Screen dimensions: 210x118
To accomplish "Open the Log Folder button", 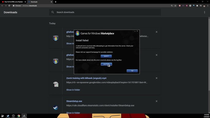I will [x=106, y=64].
